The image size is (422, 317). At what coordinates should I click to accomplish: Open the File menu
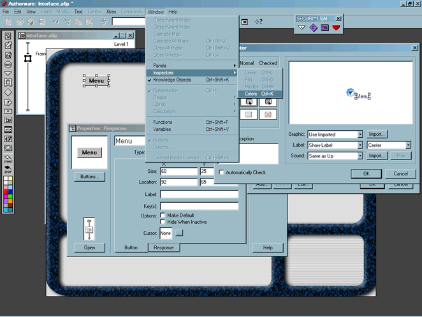click(x=6, y=11)
